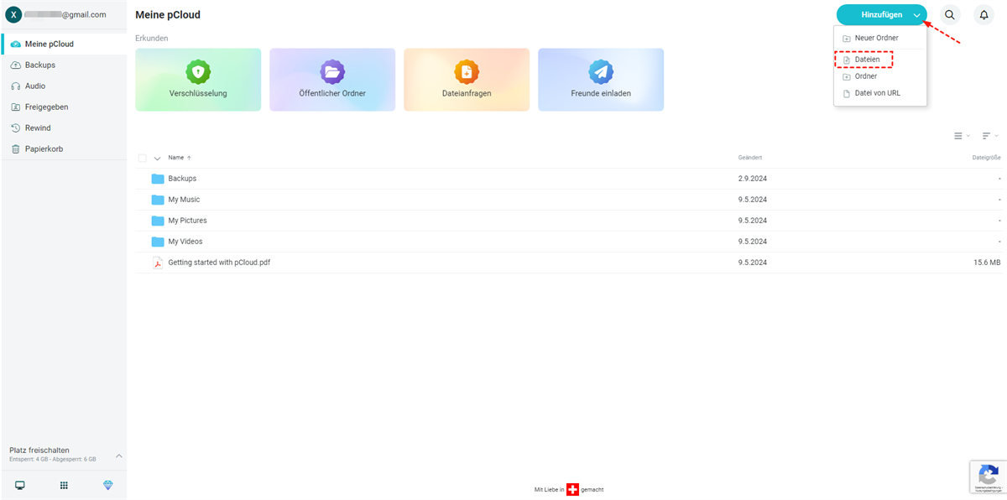Screen dimensions: 1007x500
Task: Tick the select-all checkbox in header
Action: [x=143, y=158]
